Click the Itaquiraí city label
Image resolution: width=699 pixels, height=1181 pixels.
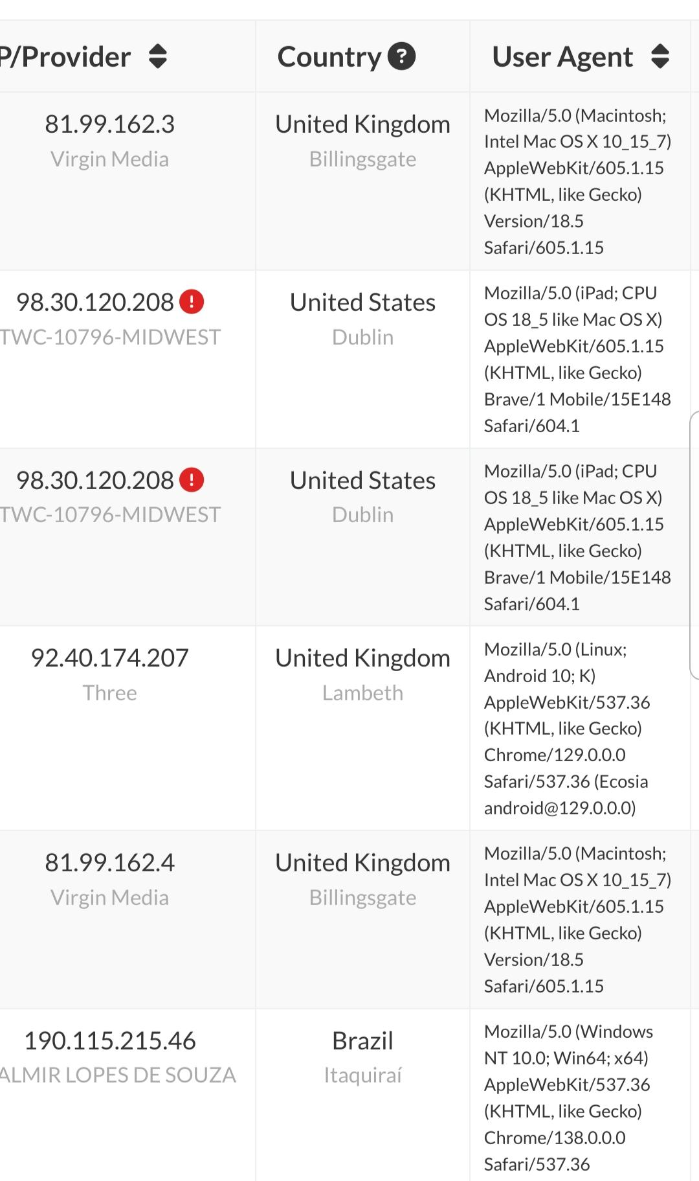pos(362,1075)
